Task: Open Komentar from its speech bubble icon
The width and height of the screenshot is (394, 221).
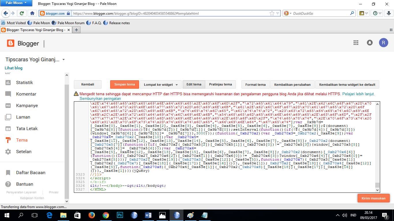Action: pos(8,94)
